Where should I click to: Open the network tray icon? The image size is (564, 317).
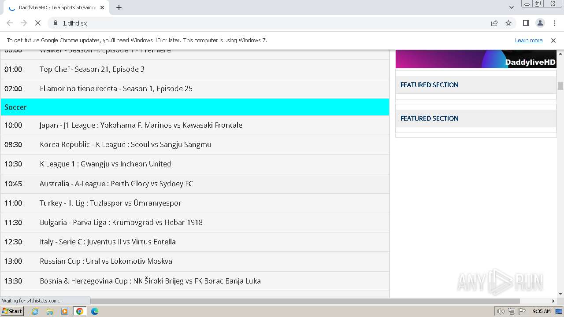click(511, 311)
